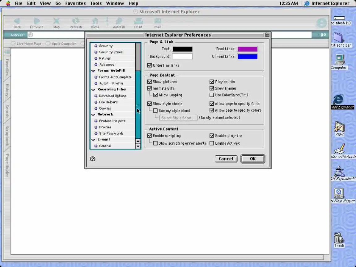Open the help question mark icon
The height and width of the screenshot is (267, 356).
tap(93, 159)
